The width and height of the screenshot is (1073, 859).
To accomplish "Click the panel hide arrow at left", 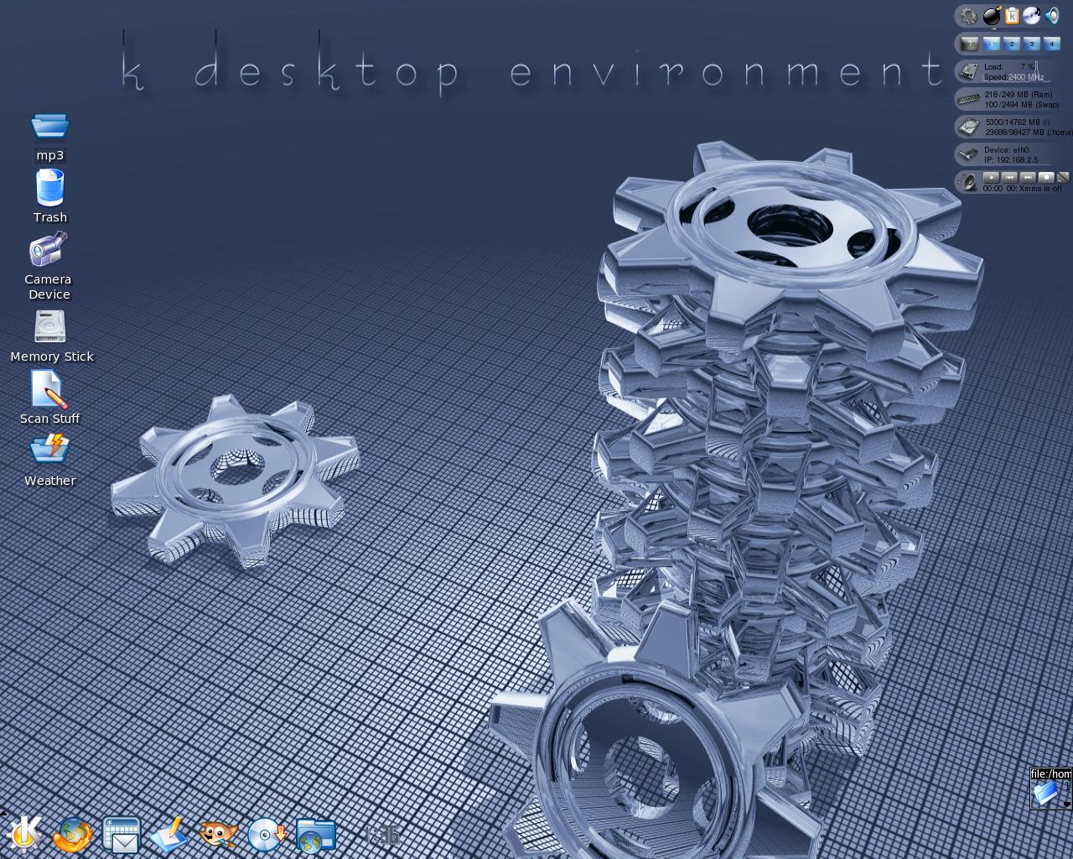I will click(3, 813).
